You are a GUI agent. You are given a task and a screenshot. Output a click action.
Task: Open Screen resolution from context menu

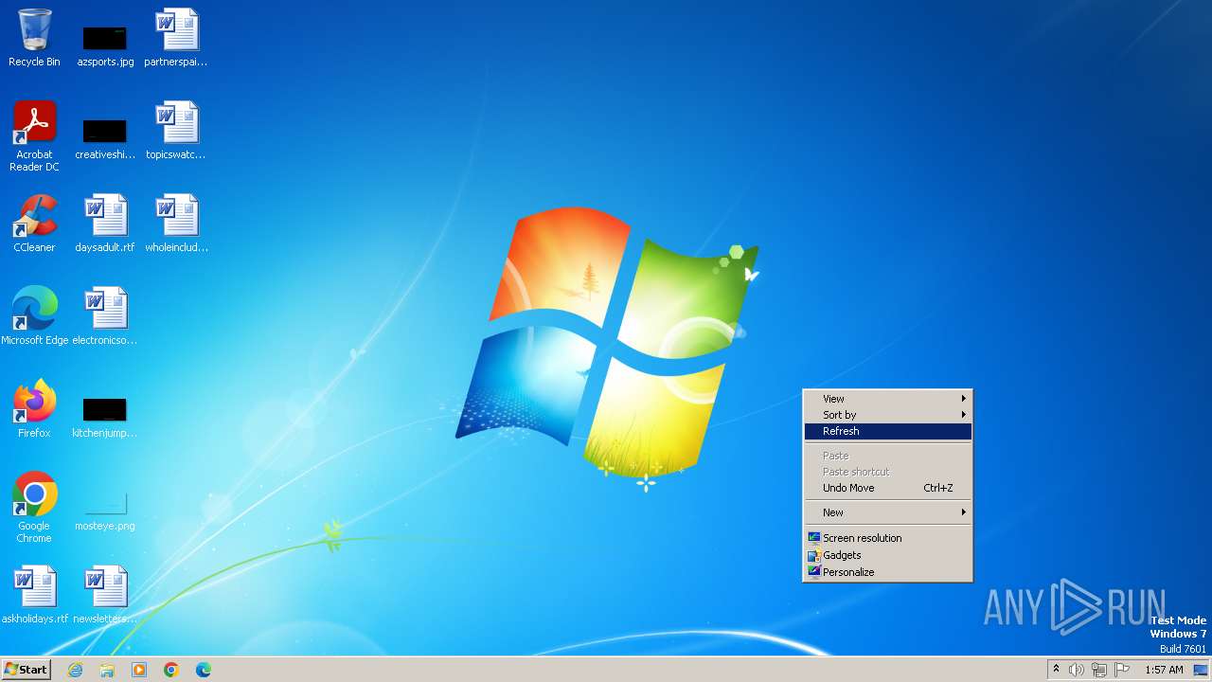887,538
